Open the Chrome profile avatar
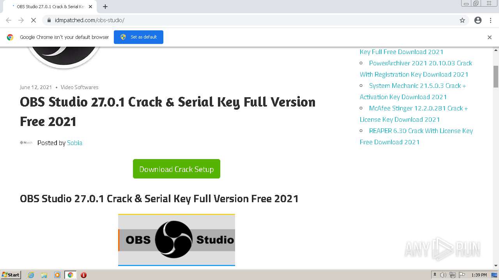 pos(478,20)
